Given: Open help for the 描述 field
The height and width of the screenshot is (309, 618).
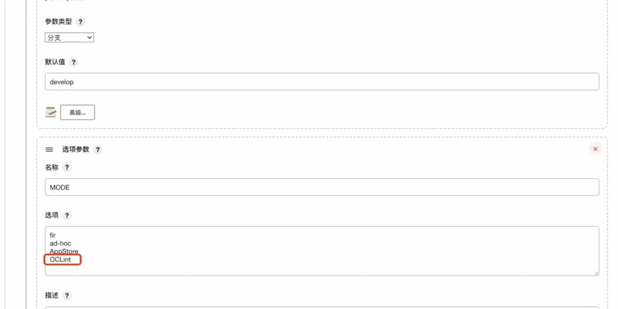Looking at the screenshot, I should pyautogui.click(x=67, y=295).
